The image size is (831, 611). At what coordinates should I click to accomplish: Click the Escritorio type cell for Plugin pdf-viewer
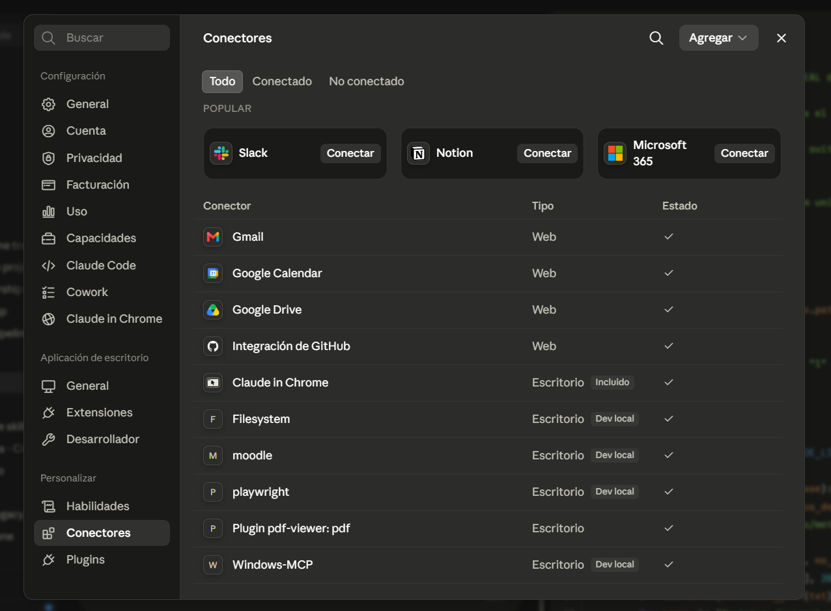(x=558, y=528)
